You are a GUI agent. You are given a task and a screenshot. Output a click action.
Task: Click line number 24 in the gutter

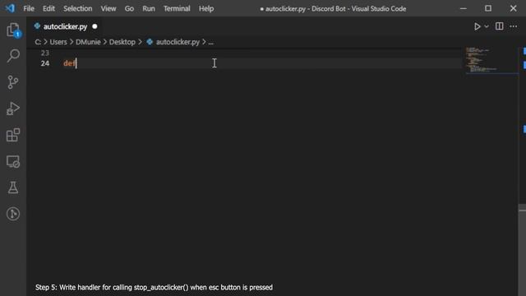[x=45, y=63]
